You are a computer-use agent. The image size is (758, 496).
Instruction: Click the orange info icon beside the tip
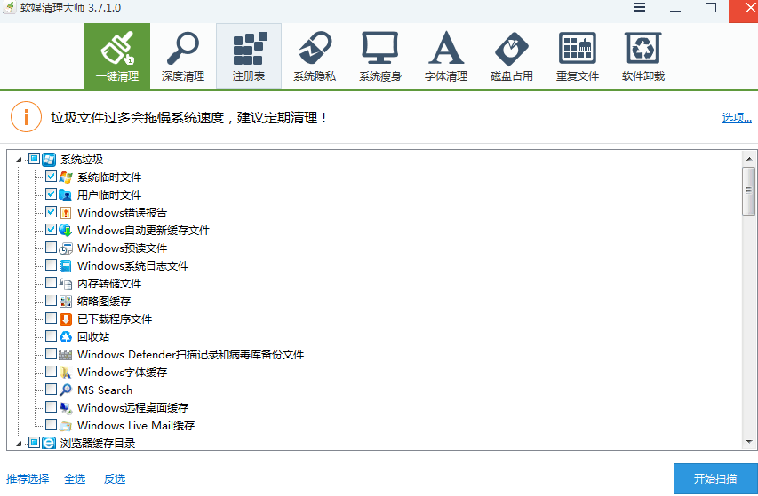pos(26,117)
